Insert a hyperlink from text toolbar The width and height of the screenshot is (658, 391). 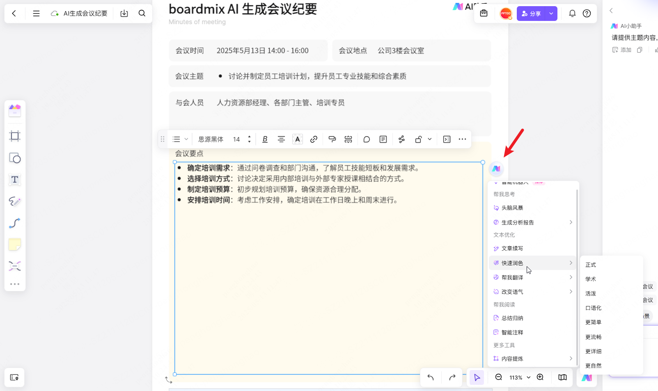pos(314,139)
